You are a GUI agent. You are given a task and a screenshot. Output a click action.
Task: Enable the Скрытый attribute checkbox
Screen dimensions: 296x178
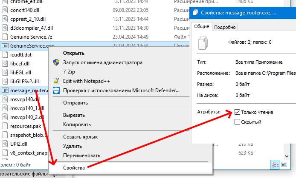pos(237,122)
